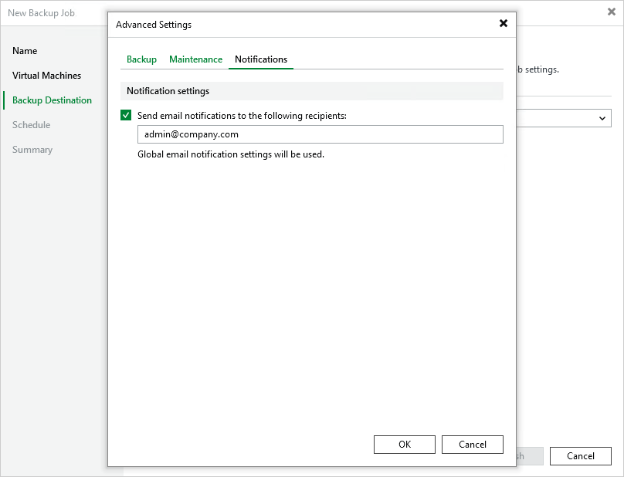Screen dimensions: 624x477
Task: Select the Backup Destination step
Action: [50, 100]
